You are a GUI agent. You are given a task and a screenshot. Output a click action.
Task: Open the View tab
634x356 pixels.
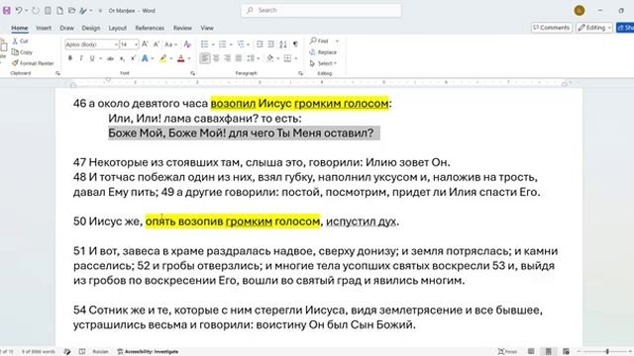(207, 28)
